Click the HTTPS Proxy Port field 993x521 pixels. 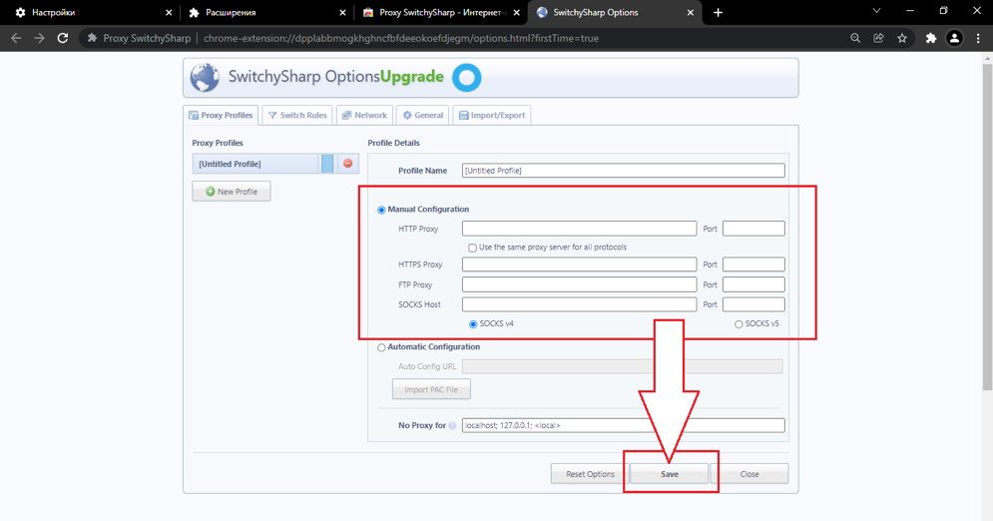[x=753, y=264]
